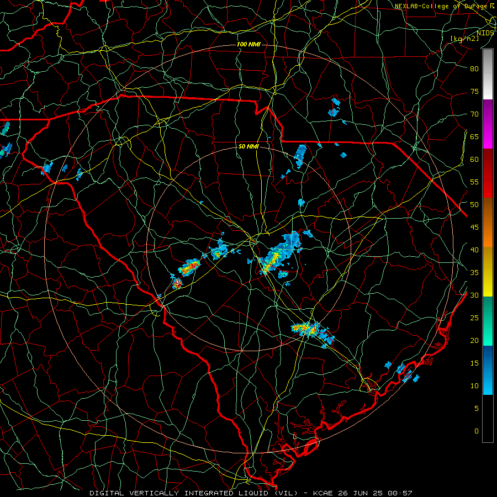Click the 55 value on the color scale

(x=474, y=182)
